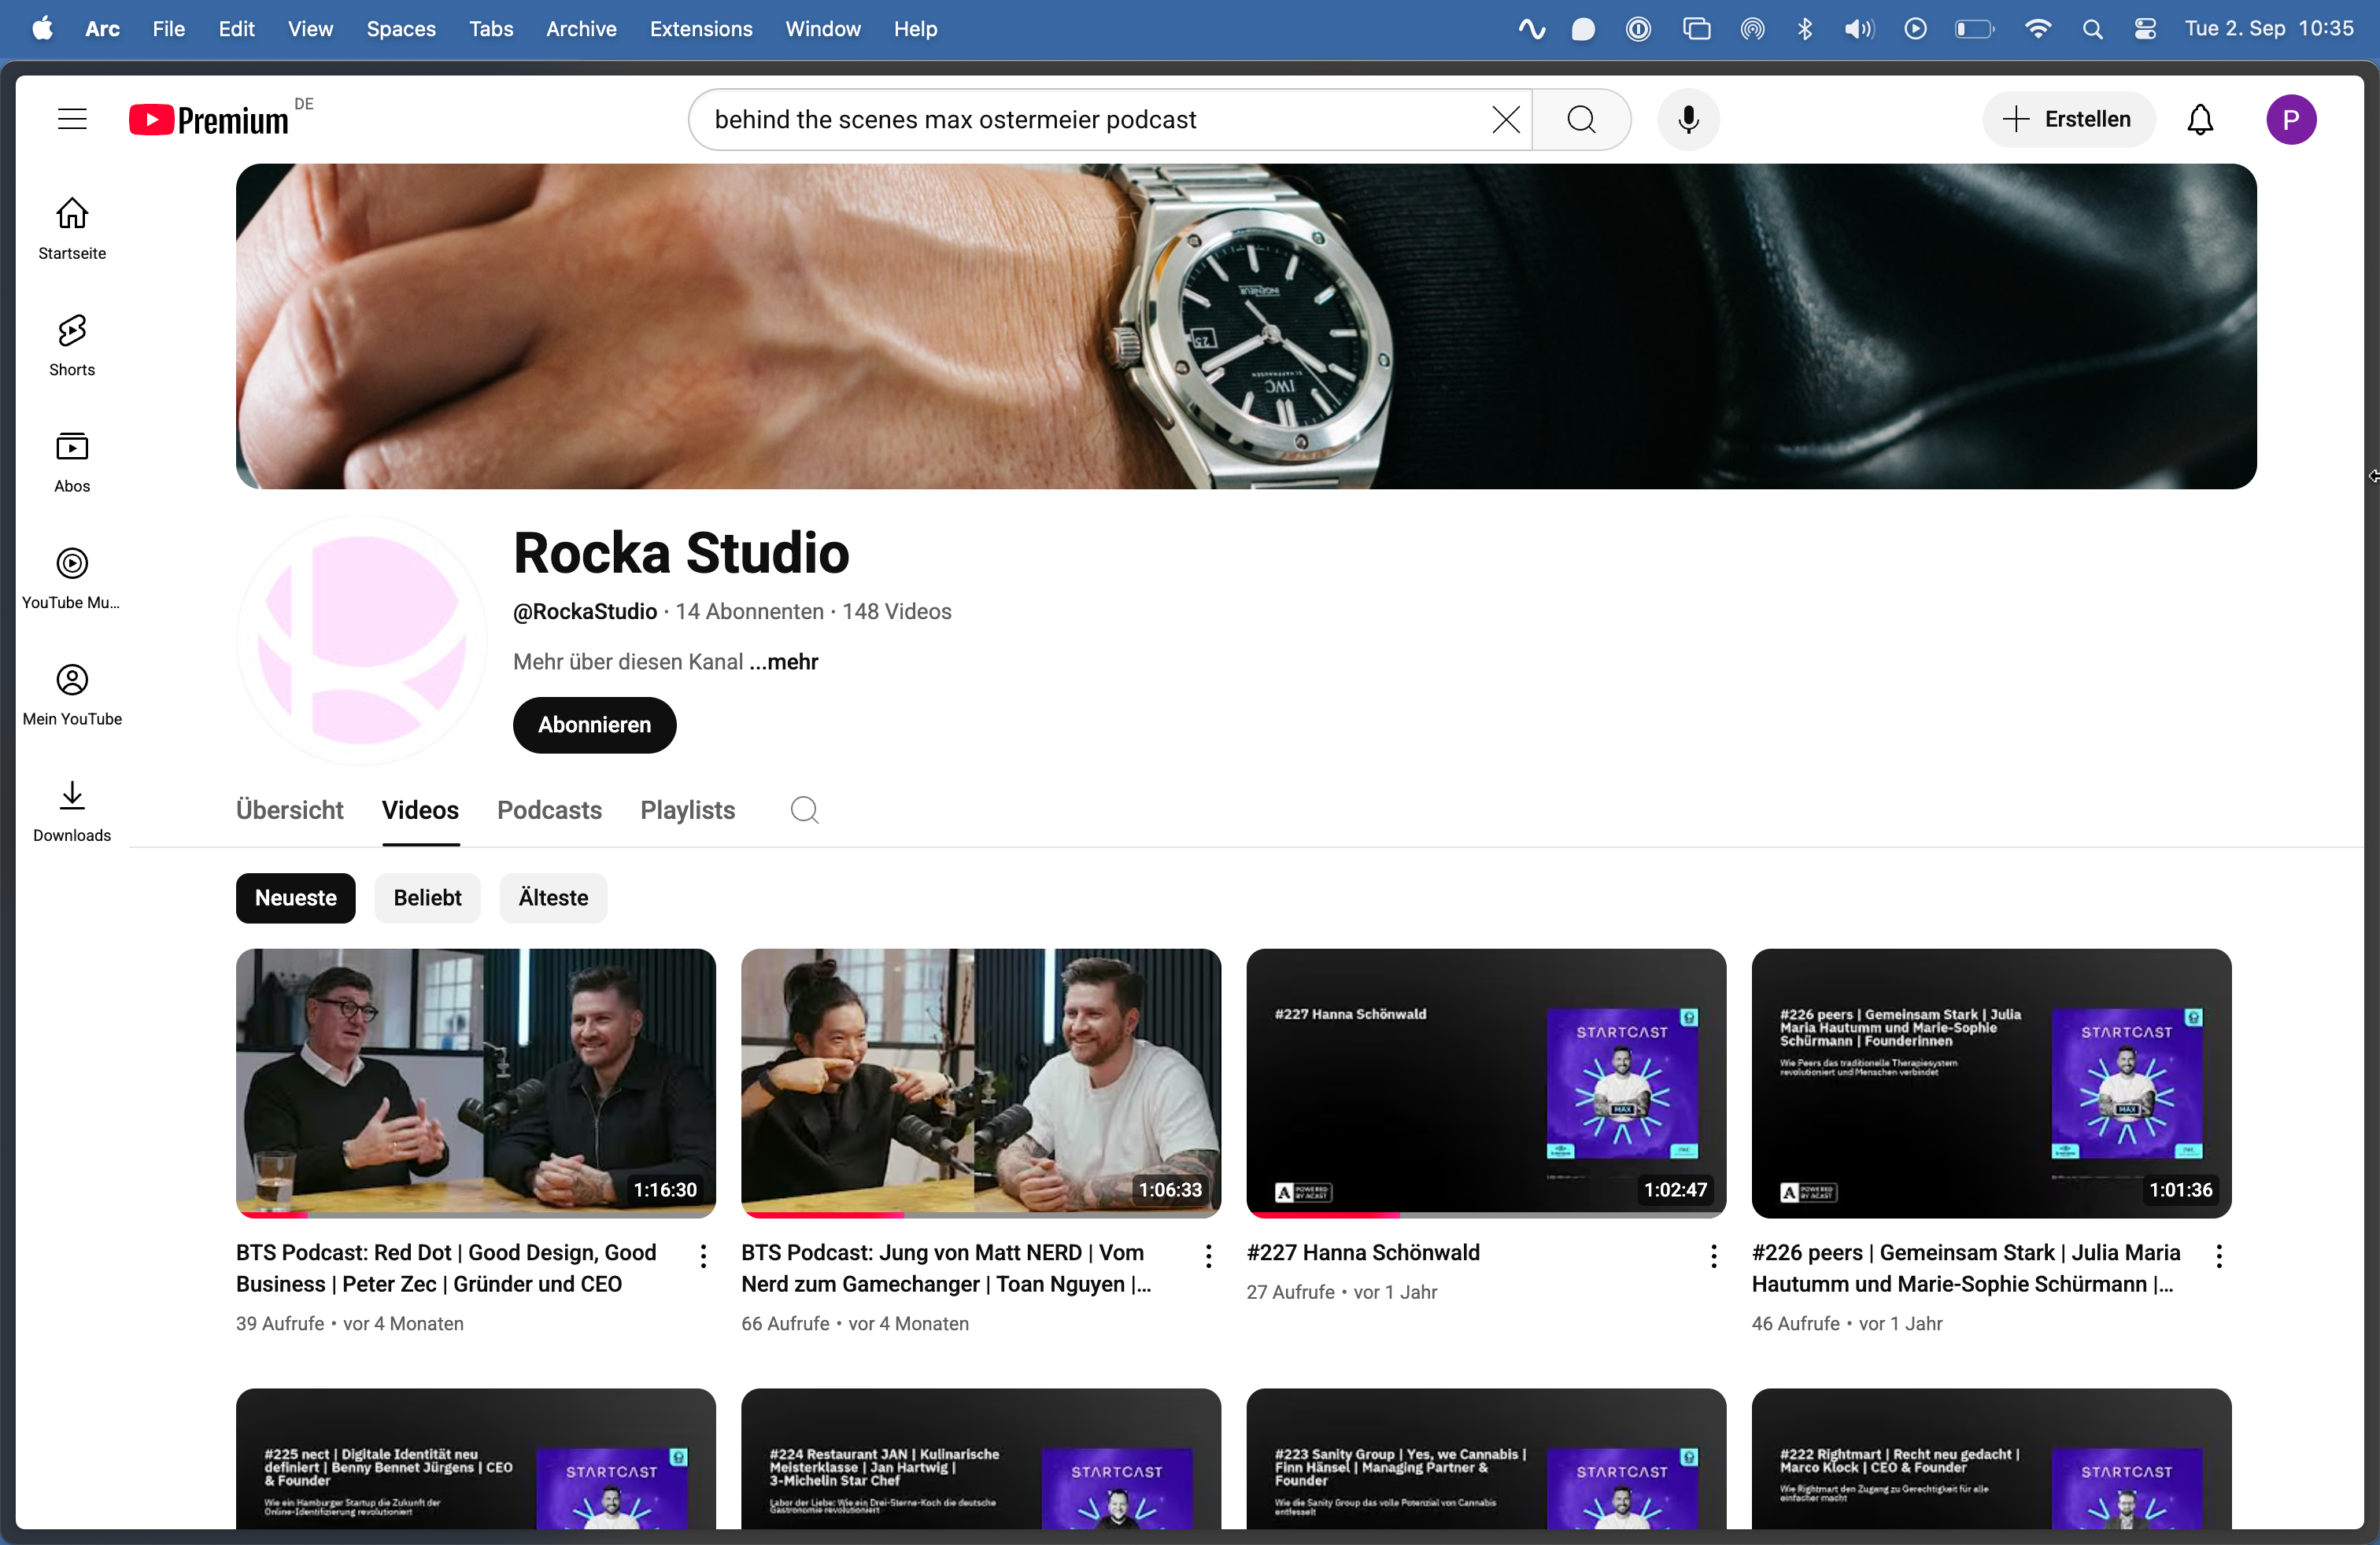2380x1545 pixels.
Task: Open options menu for Matt NERD video
Action: click(x=1208, y=1256)
